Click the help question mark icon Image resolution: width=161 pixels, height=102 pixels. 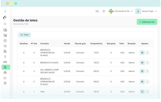pos(104,11)
